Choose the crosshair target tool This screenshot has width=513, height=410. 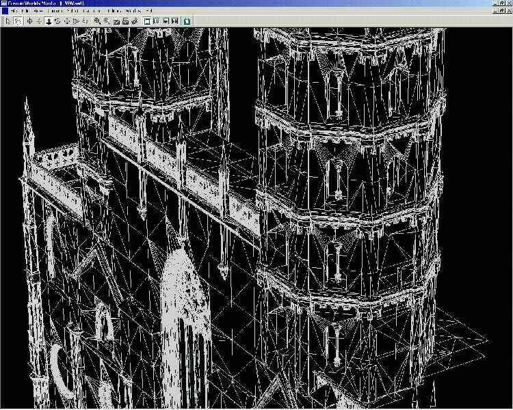[x=29, y=21]
